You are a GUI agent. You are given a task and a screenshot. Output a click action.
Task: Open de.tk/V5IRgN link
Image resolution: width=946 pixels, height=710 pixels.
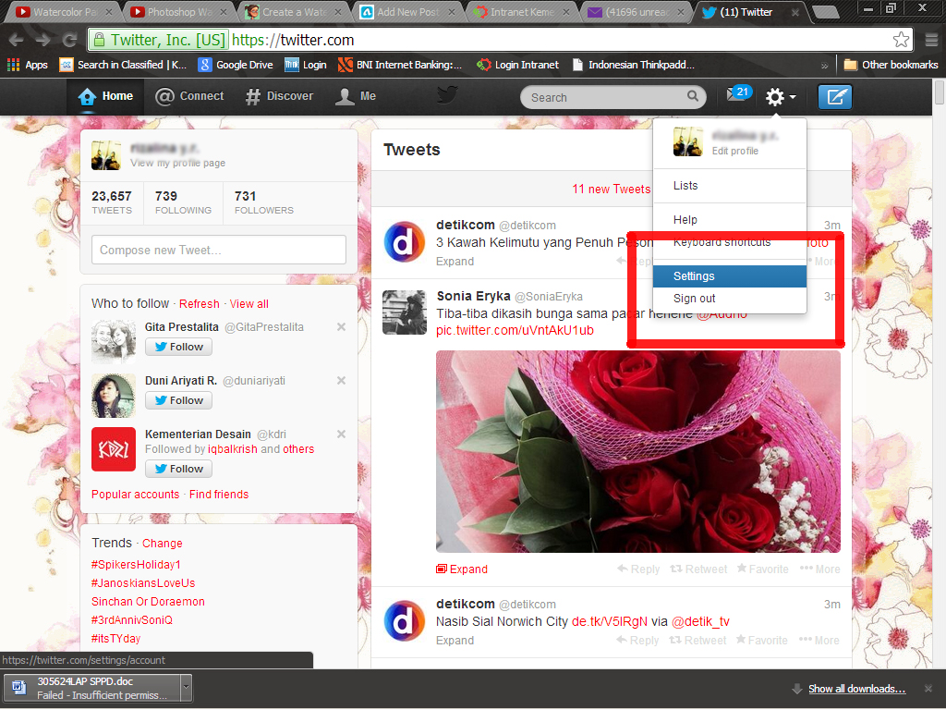point(610,622)
